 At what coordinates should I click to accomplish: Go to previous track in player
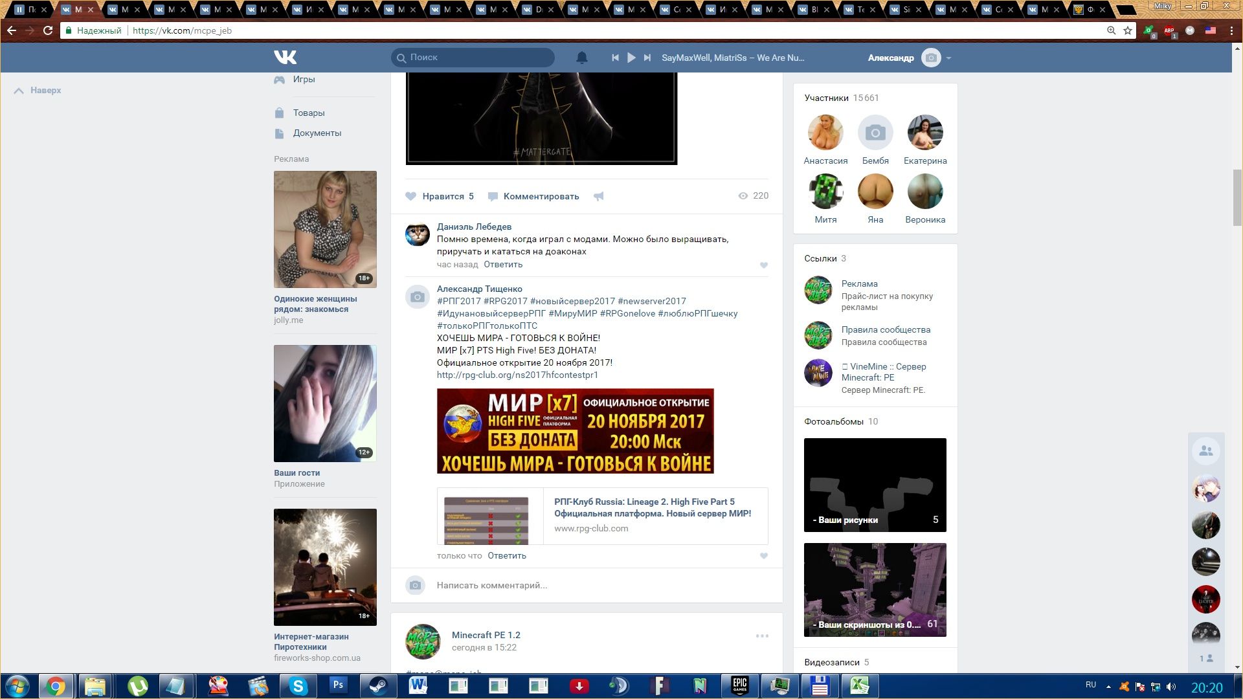(x=615, y=58)
